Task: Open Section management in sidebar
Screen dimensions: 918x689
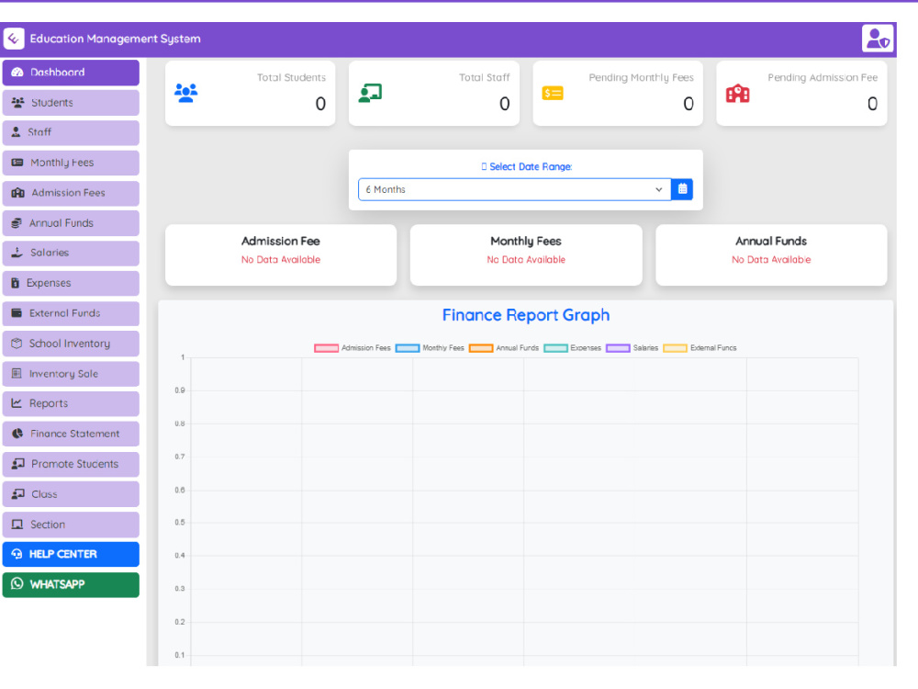Action: pyautogui.click(x=71, y=525)
